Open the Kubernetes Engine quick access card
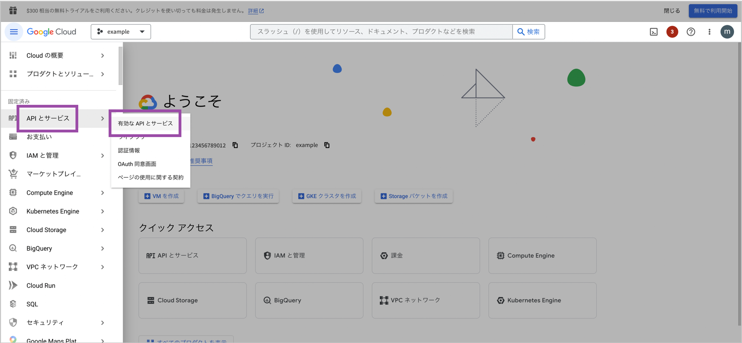Image resolution: width=742 pixels, height=343 pixels. pyautogui.click(x=542, y=300)
